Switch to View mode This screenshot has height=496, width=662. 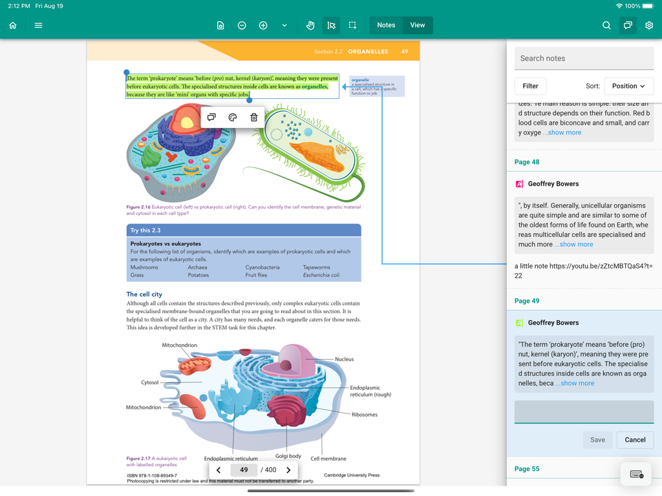tap(418, 25)
